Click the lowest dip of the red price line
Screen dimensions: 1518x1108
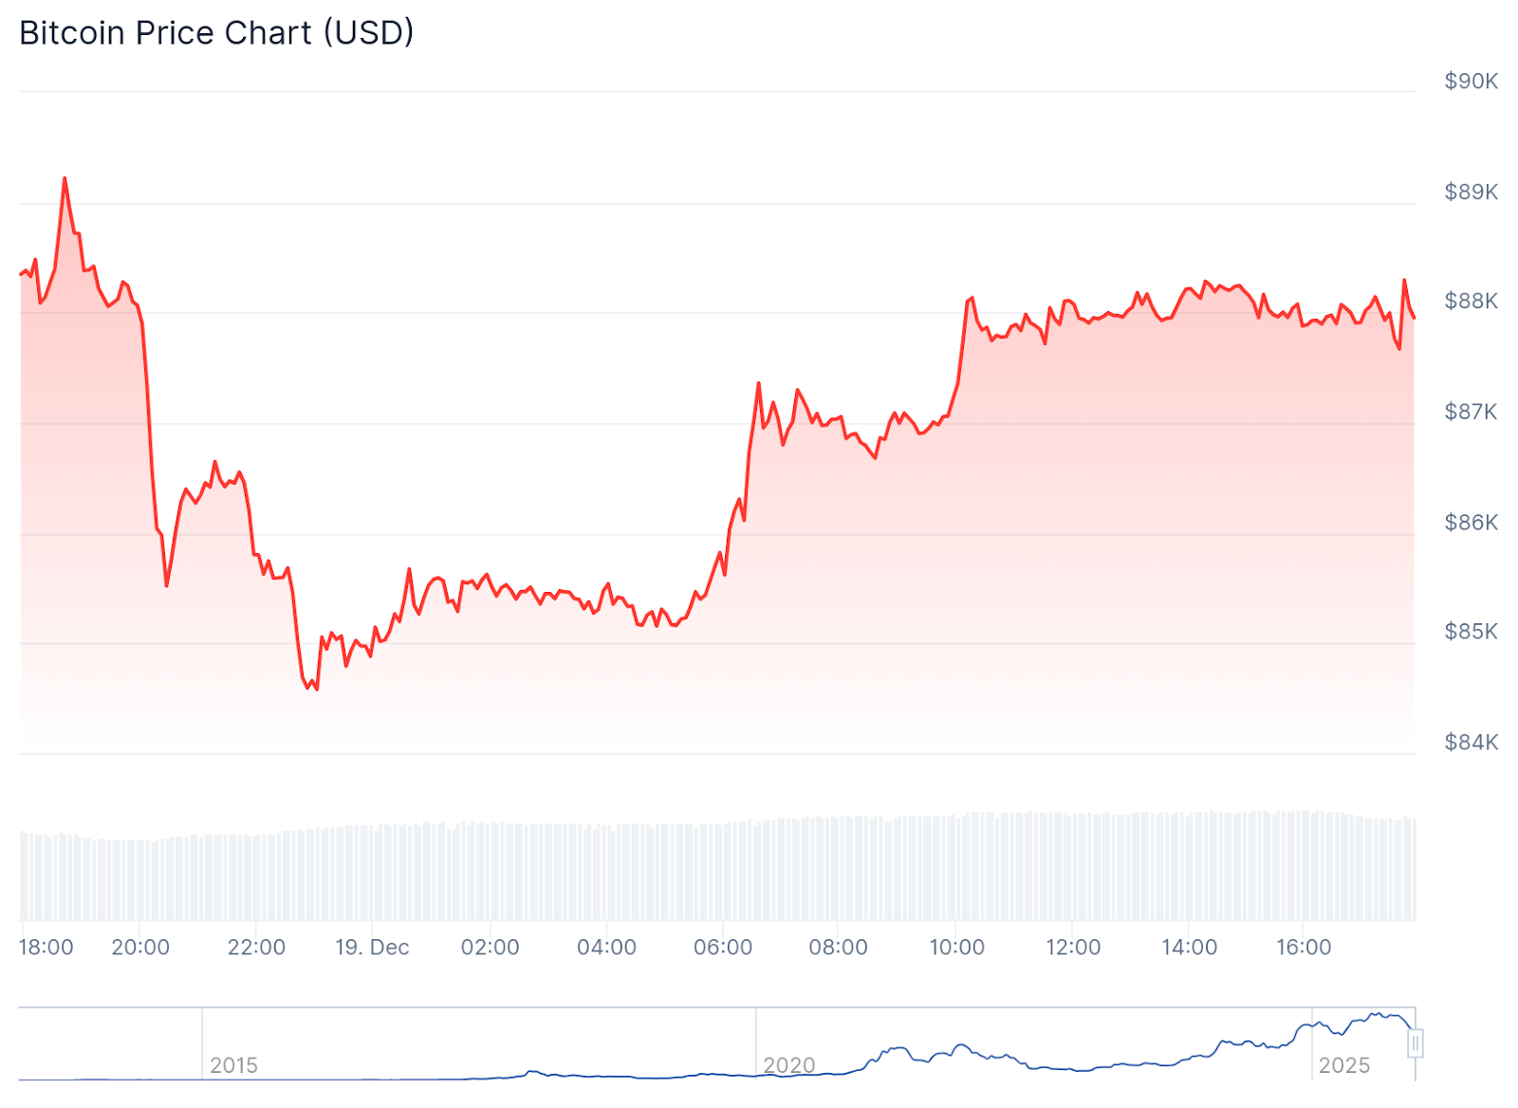point(316,689)
